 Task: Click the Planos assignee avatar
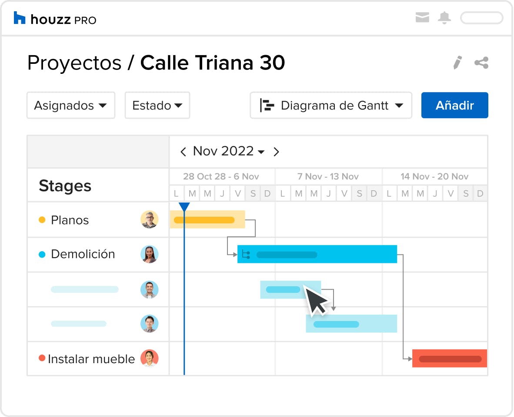coord(149,220)
